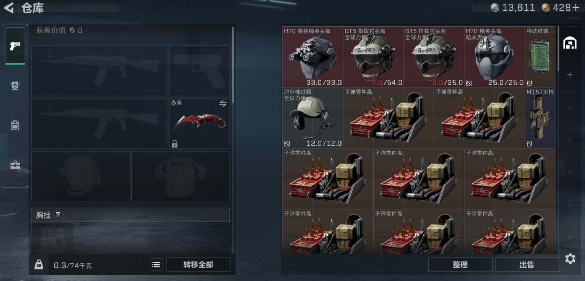Click the 胸挂 help question mark
The image size is (585, 281).
(58, 215)
